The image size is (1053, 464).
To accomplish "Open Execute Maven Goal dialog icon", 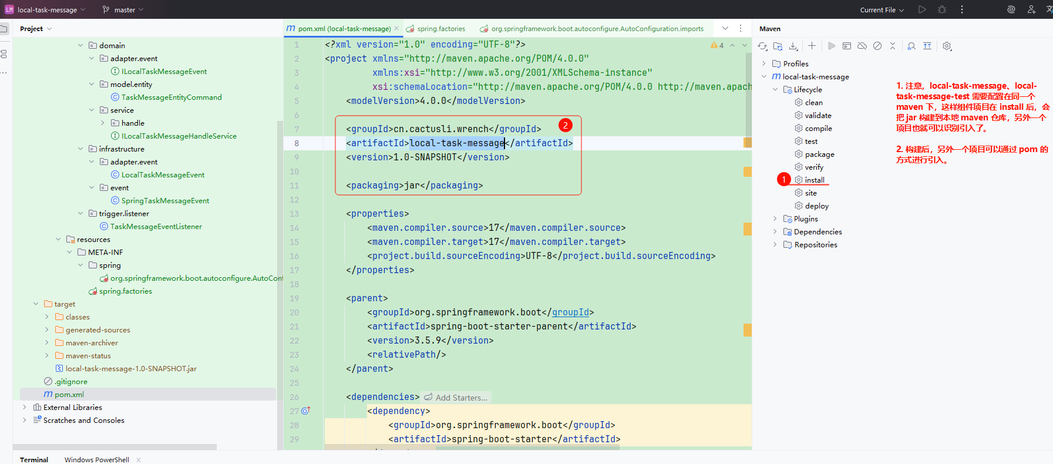I will pos(847,46).
